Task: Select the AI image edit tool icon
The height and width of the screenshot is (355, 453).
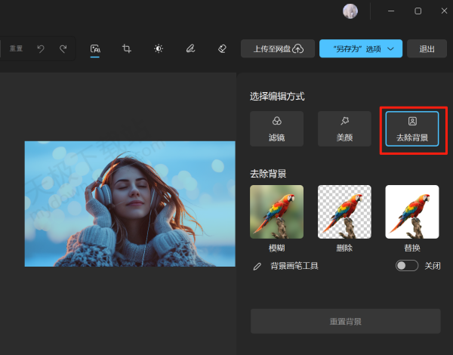Action: click(95, 48)
